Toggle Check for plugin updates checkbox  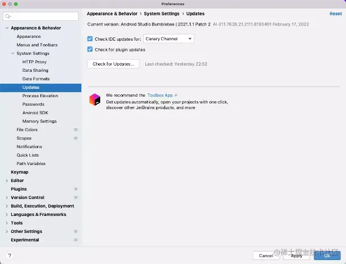[90, 49]
